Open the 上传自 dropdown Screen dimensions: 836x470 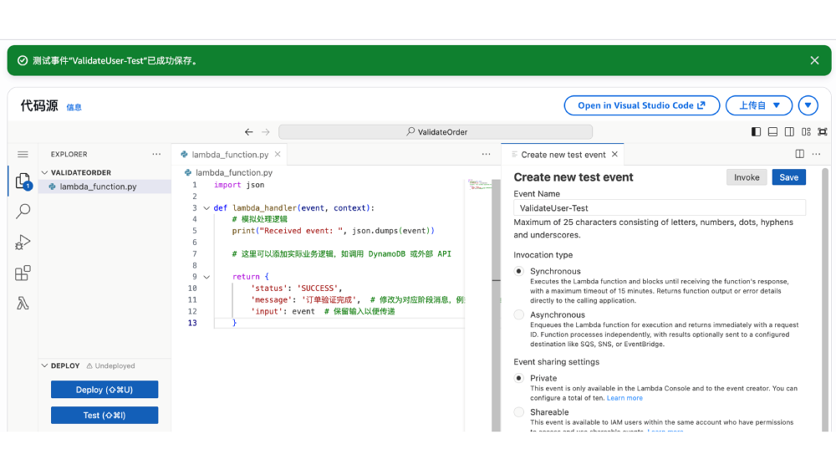click(758, 105)
